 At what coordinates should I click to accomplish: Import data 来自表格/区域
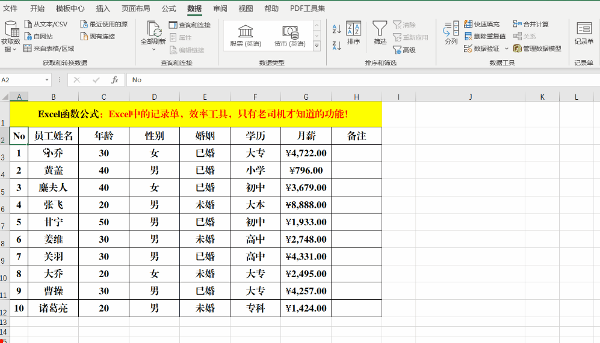coord(49,49)
